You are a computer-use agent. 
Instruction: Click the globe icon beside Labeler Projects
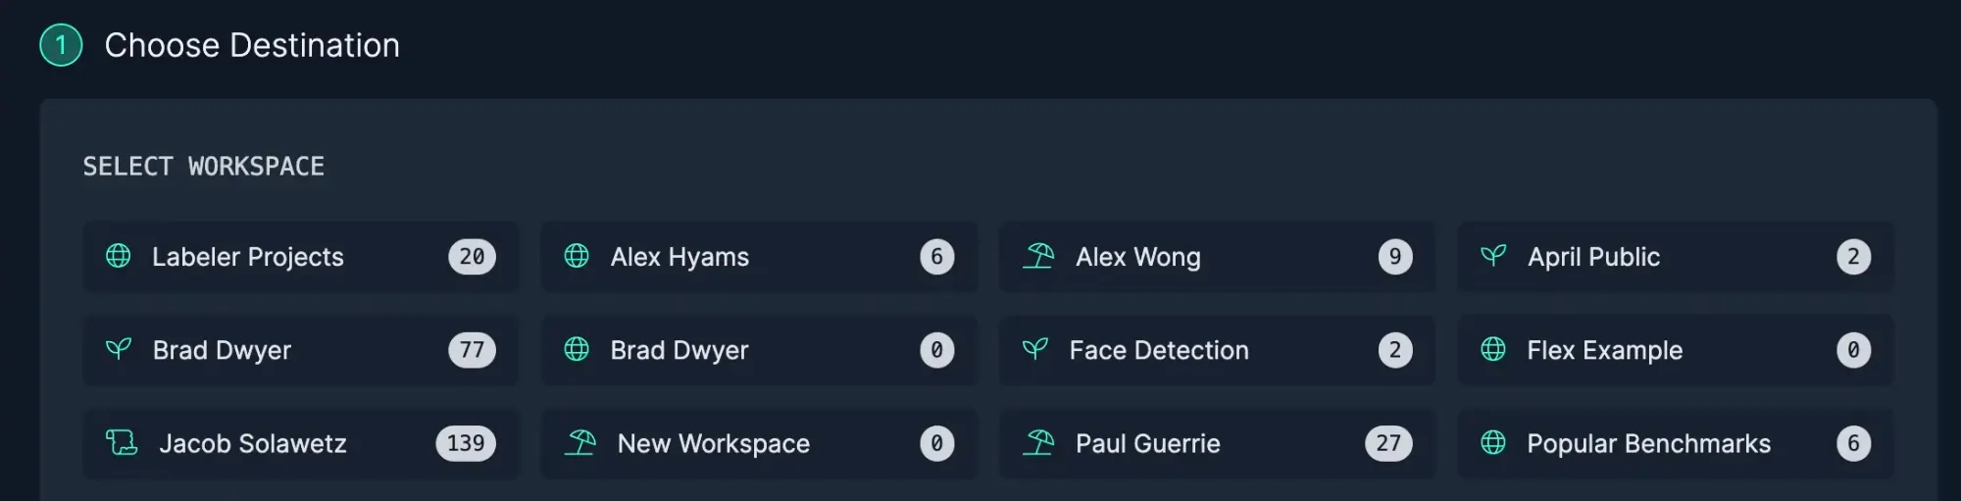(118, 256)
